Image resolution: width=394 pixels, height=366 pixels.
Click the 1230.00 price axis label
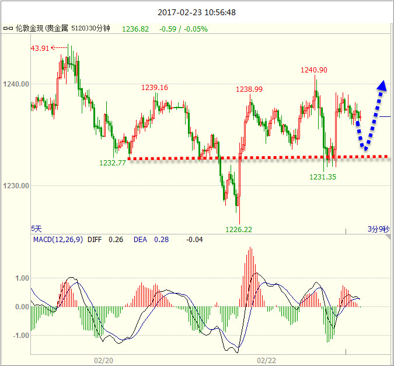click(x=16, y=186)
